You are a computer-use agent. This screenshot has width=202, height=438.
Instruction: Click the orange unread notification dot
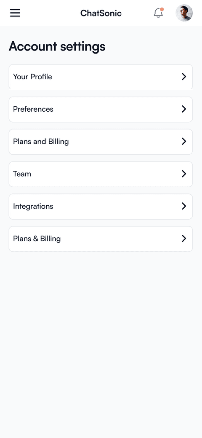[x=162, y=9]
